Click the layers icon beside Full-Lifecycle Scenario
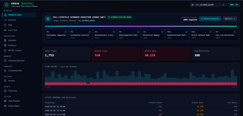 click(x=48, y=19)
